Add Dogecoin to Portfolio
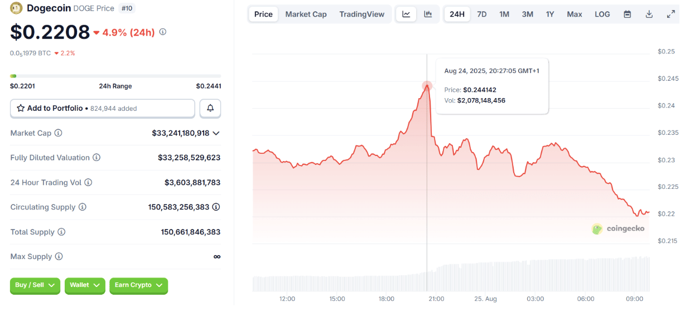 [103, 108]
